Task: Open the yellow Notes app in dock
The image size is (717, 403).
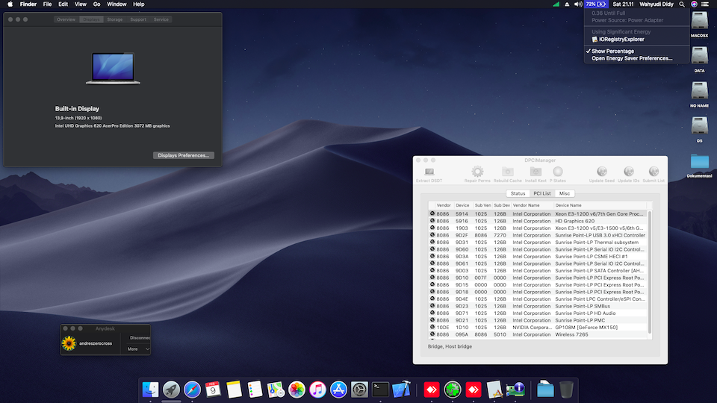Action: coord(234,390)
